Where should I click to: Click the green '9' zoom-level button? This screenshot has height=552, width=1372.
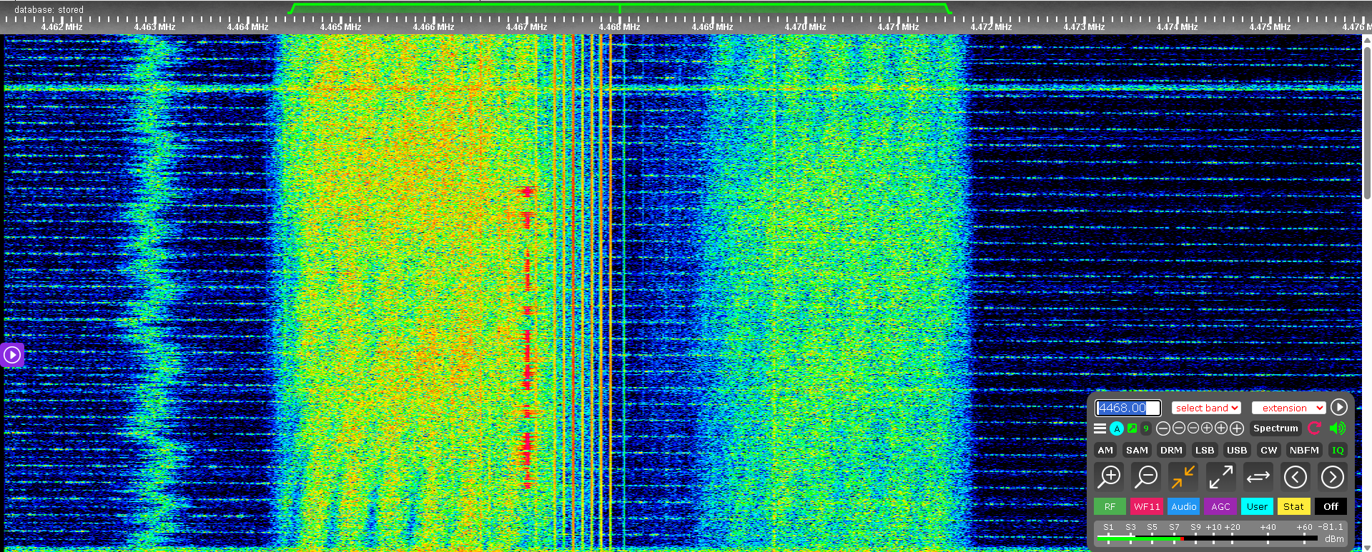(x=1146, y=428)
